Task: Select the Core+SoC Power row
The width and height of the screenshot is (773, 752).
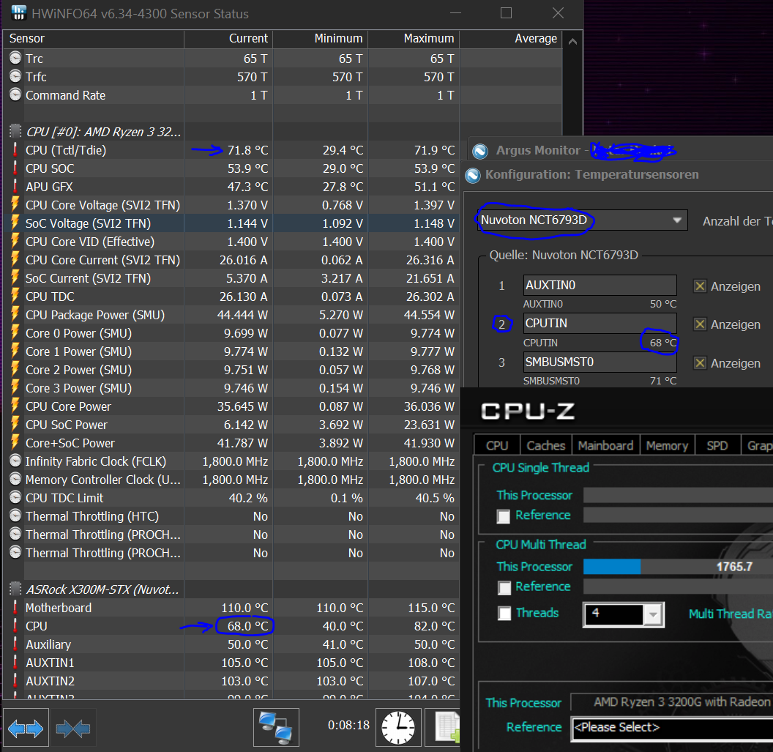Action: (232, 443)
